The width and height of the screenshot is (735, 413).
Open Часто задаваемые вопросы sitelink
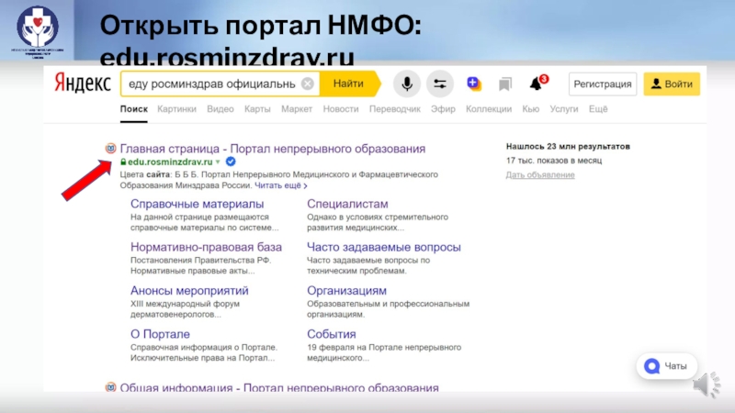tap(384, 247)
